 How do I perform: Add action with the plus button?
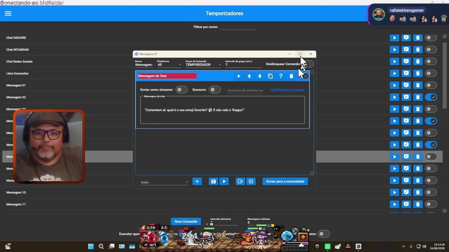(197, 181)
